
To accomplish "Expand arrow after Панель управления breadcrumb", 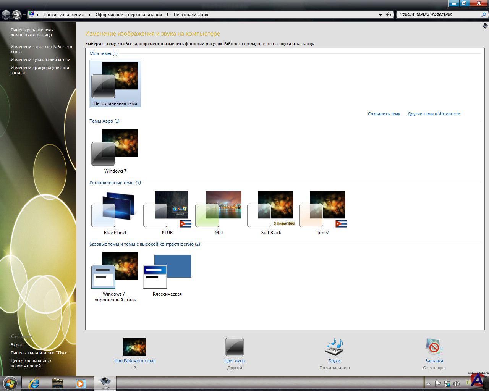I will (x=90, y=15).
